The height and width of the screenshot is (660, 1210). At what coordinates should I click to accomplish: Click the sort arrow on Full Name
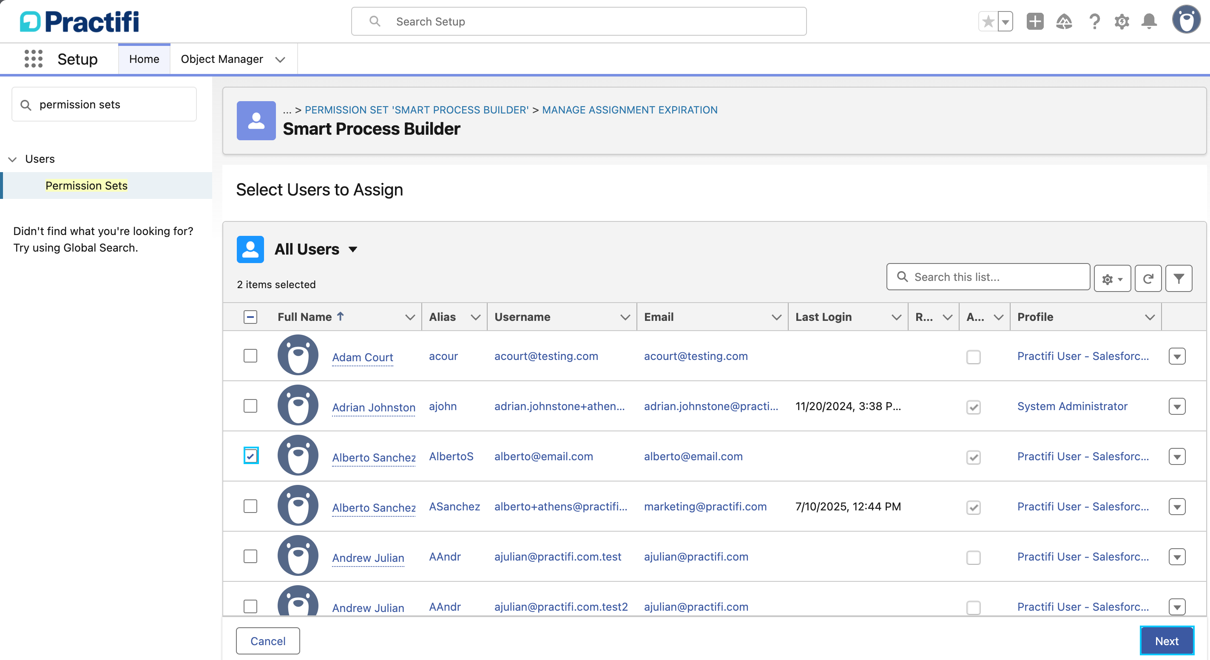click(341, 316)
